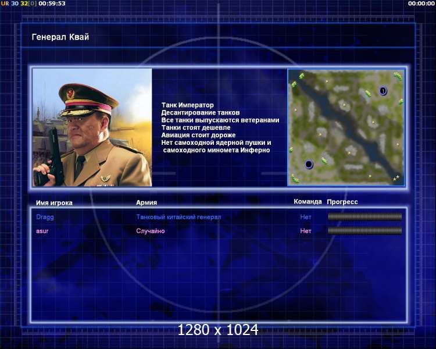Click the 'Прогресс' column header
Image resolution: width=436 pixels, height=349 pixels.
342,202
